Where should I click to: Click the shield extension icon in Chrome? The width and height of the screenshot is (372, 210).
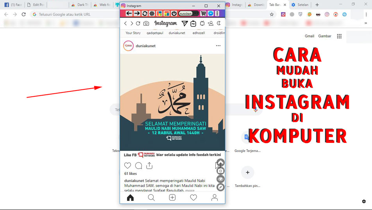(x=300, y=14)
